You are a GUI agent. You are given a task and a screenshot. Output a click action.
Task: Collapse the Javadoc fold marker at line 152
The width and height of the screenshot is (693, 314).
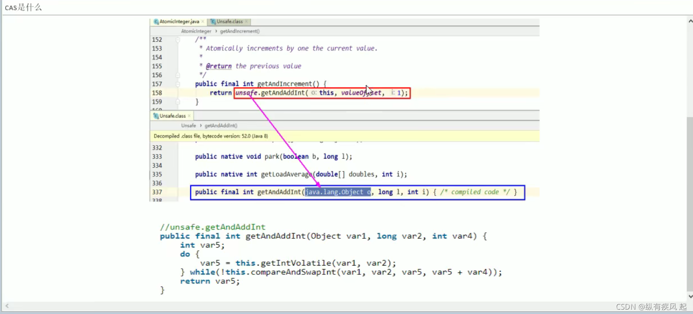pyautogui.click(x=178, y=40)
